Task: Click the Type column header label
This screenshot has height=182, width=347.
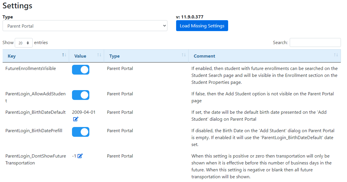Action: click(114, 56)
